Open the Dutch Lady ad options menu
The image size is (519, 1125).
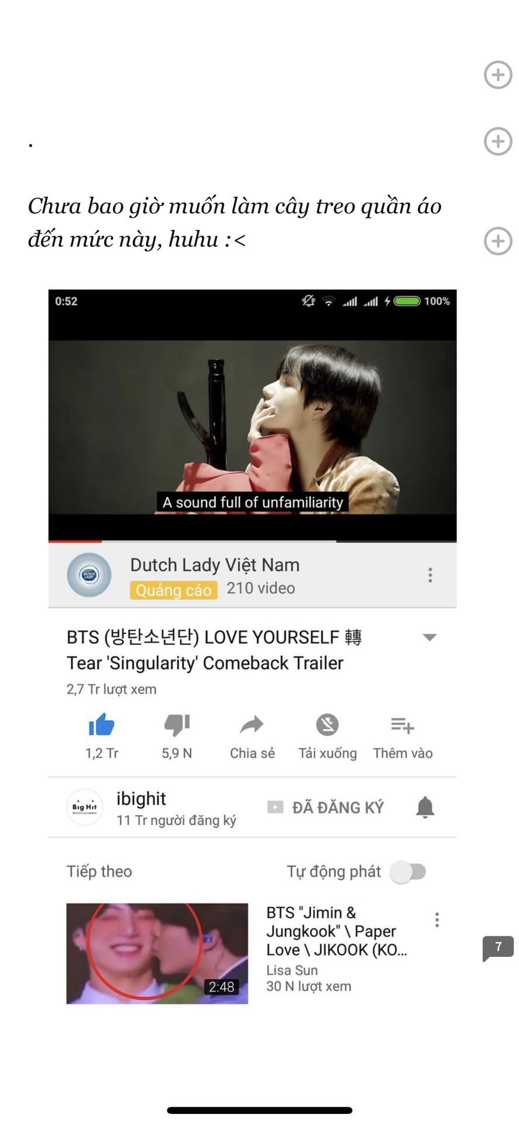[x=430, y=575]
